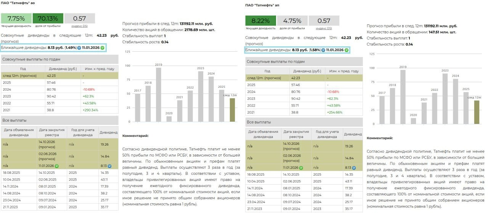488x214 pixels.
Task: Click the 8.22% current yield badge
Action: coord(260,21)
